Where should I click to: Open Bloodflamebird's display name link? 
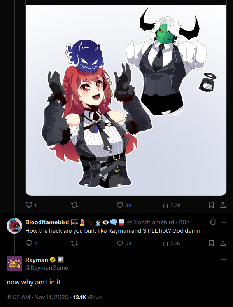pyautogui.click(x=47, y=222)
